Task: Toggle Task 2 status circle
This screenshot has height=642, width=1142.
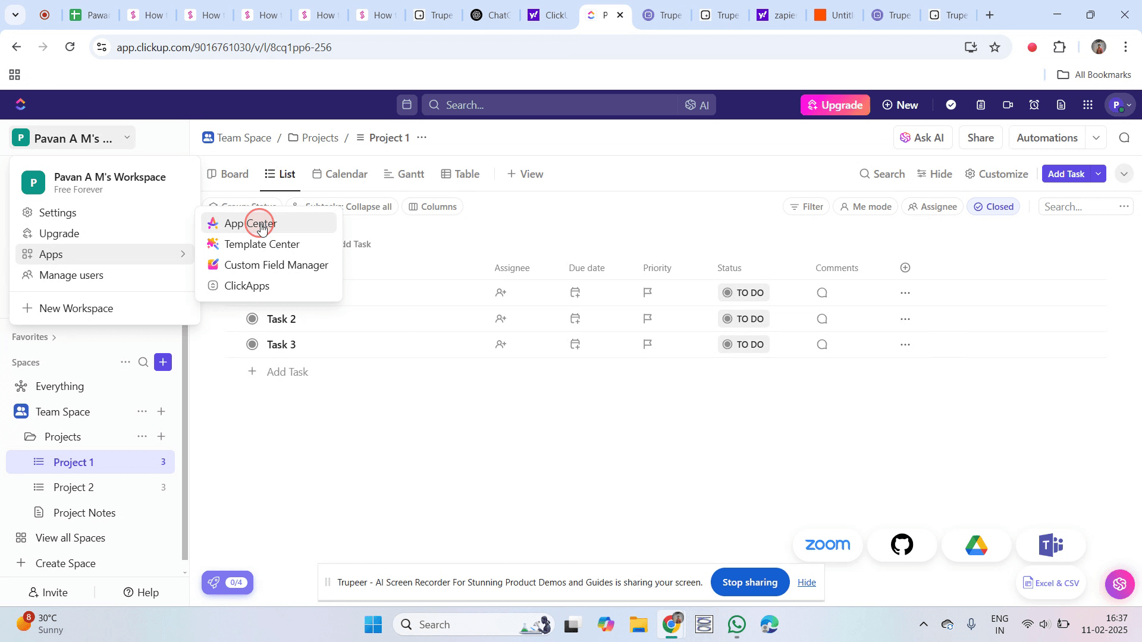Action: tap(252, 319)
